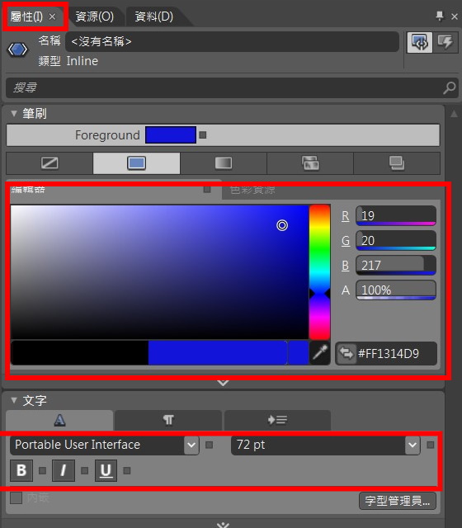This screenshot has height=528, width=462.
Task: Select the eyedropper tool
Action: coord(320,353)
